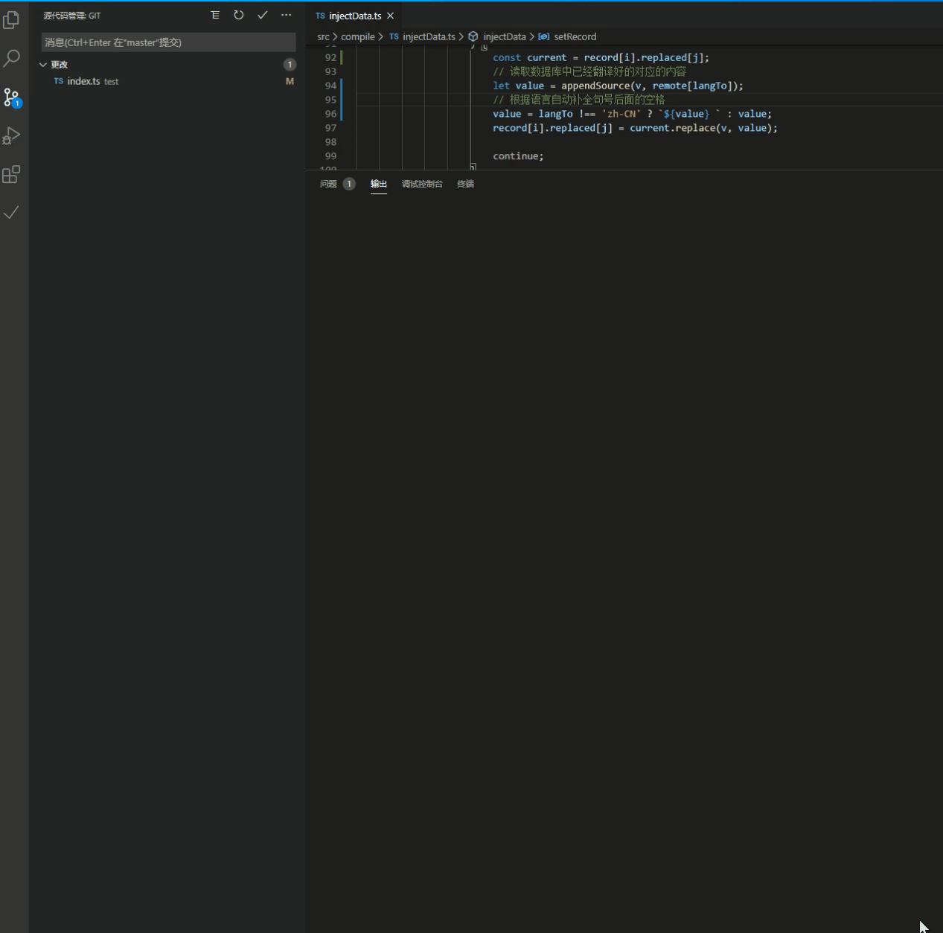
Task: Click compile in the breadcrumb
Action: point(358,36)
